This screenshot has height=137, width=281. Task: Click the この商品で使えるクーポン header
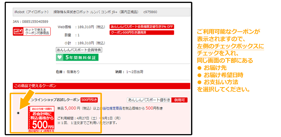[101, 86]
